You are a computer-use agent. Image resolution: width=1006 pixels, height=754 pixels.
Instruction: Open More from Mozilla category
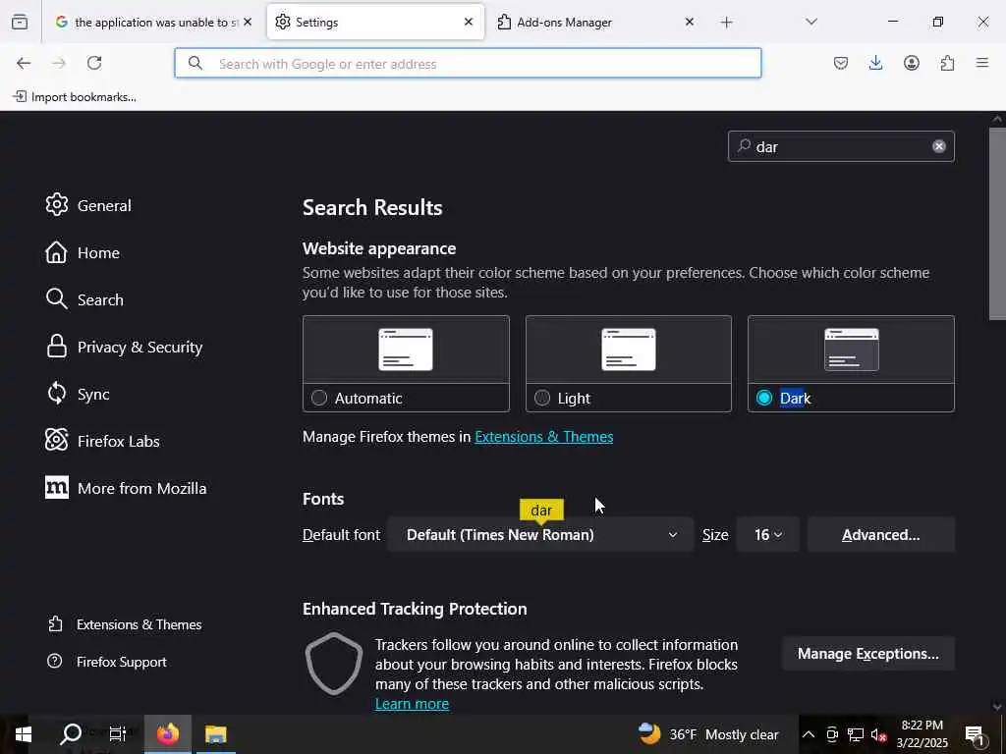[x=127, y=488]
